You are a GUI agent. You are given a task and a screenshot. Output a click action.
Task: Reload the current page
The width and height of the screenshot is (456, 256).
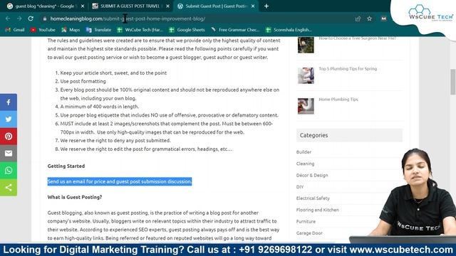pyautogui.click(x=31, y=18)
